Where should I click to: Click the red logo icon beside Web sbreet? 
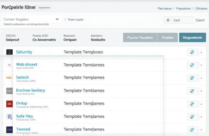(x=9, y=65)
